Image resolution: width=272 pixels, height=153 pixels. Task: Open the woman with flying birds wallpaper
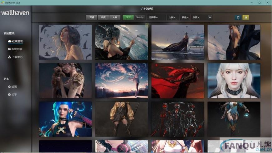coord(66,42)
